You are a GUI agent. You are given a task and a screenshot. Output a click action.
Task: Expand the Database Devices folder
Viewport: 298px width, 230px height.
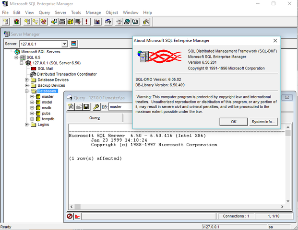click(27, 80)
